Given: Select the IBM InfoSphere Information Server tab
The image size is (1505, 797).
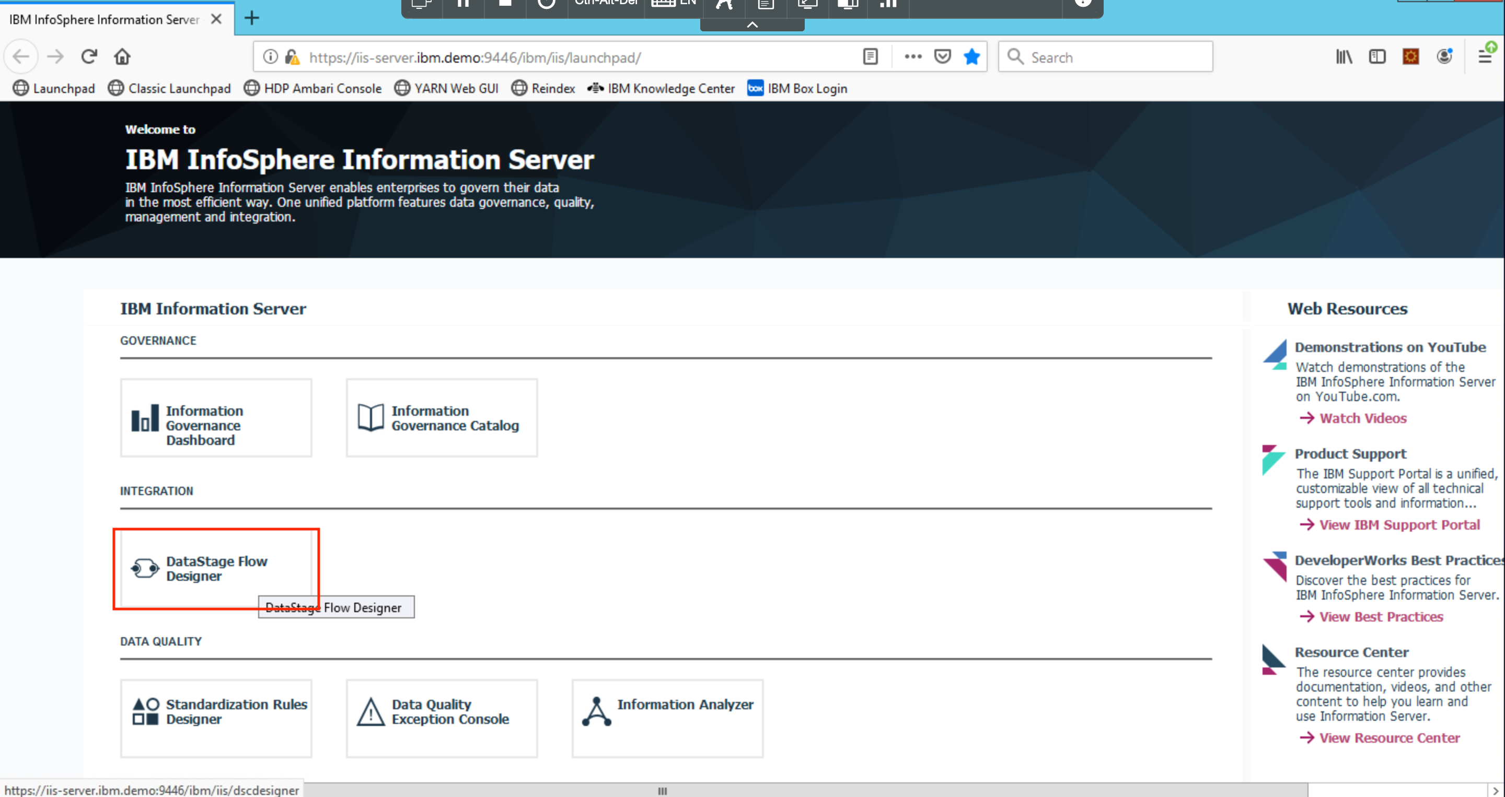Looking at the screenshot, I should [x=105, y=19].
